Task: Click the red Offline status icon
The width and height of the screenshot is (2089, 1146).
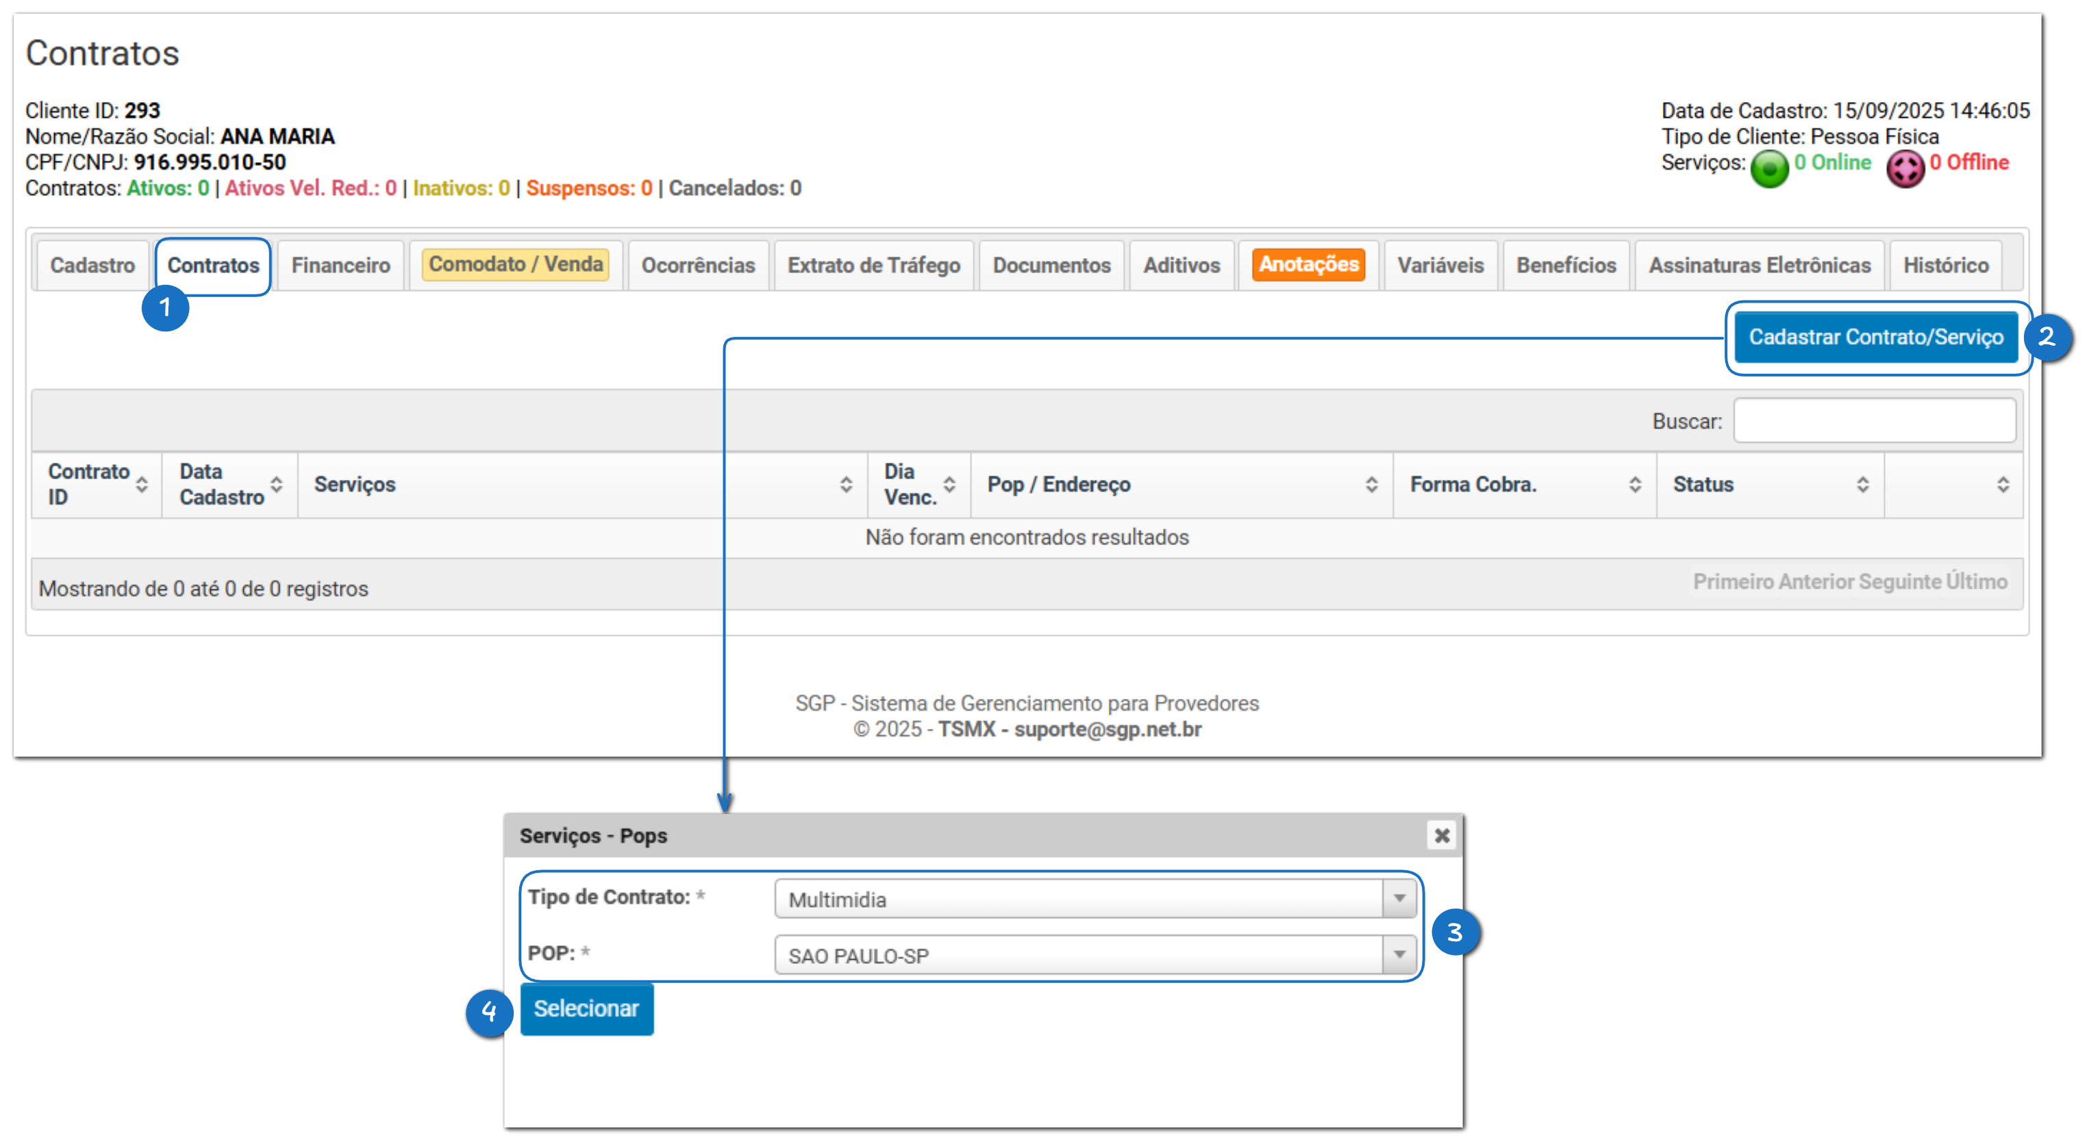Action: [x=1904, y=168]
